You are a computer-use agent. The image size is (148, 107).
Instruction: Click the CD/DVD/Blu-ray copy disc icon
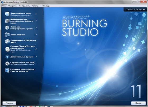[7, 41]
